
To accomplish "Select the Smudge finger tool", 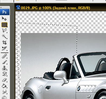I will point(4,92).
